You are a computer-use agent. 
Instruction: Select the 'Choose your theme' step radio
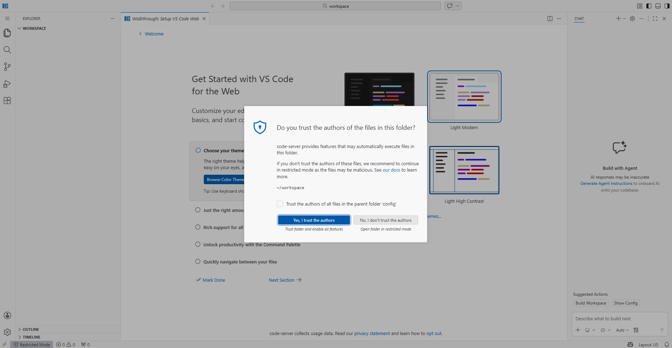tap(198, 150)
